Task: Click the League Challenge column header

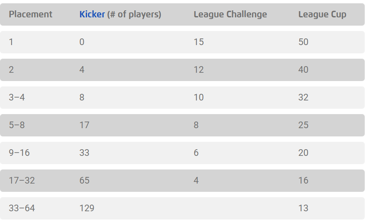Action: click(230, 14)
